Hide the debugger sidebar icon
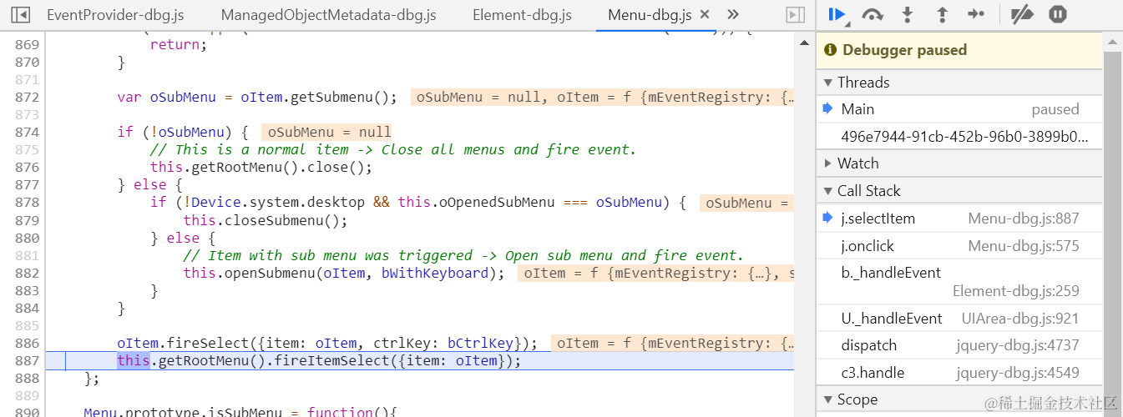The image size is (1123, 417). tap(796, 15)
